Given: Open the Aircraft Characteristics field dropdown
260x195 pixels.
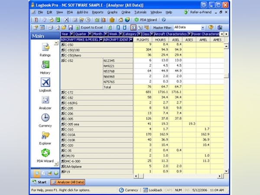Looking at the screenshot, I should point(189,34).
